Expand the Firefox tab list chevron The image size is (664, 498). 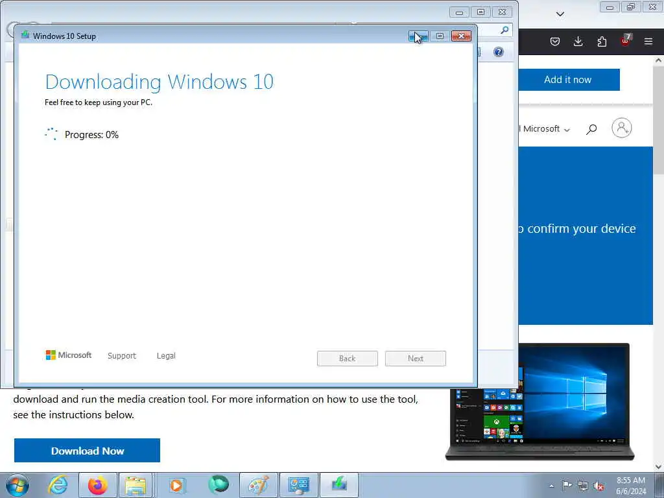coord(560,14)
